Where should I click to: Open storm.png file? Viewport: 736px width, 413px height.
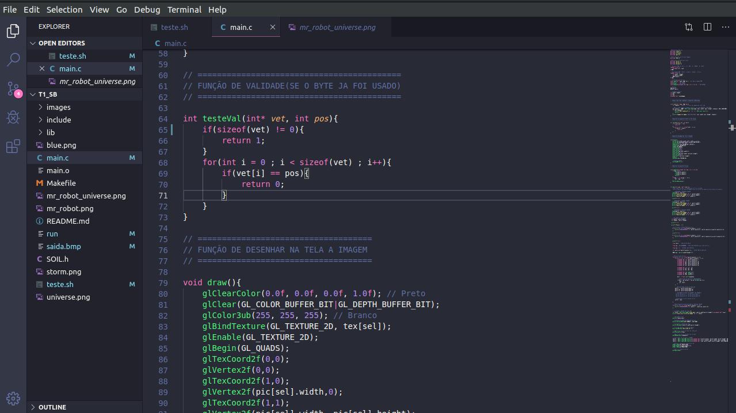[85, 271]
